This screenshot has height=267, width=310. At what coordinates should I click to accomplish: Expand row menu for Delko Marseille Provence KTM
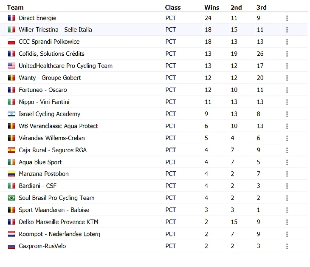click(287, 222)
